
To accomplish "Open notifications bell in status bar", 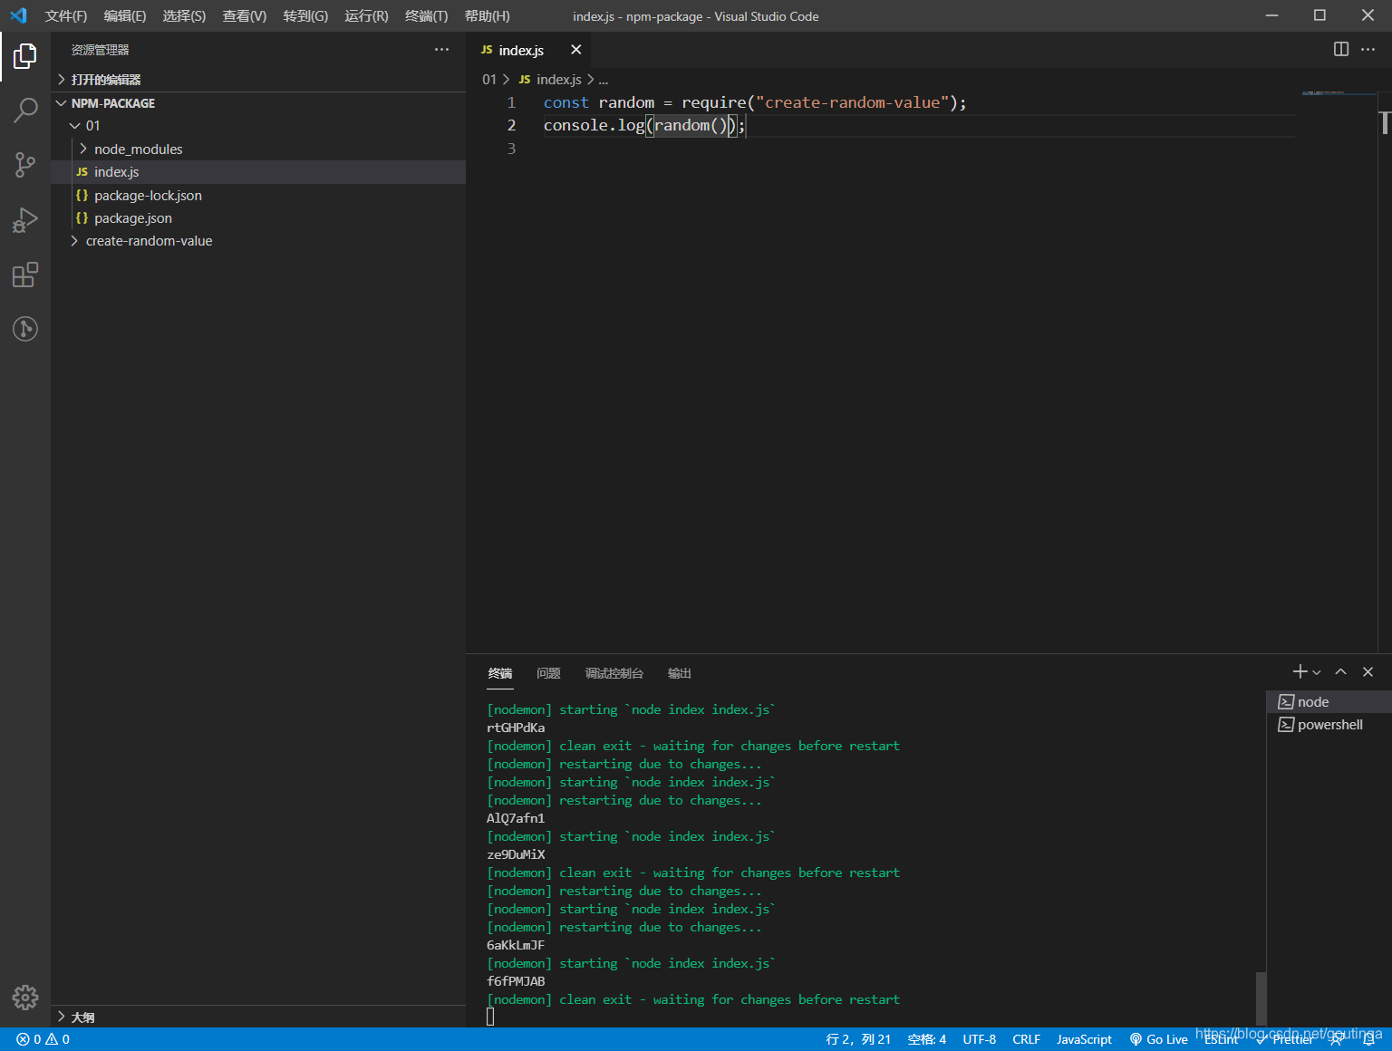I will click(1369, 1039).
